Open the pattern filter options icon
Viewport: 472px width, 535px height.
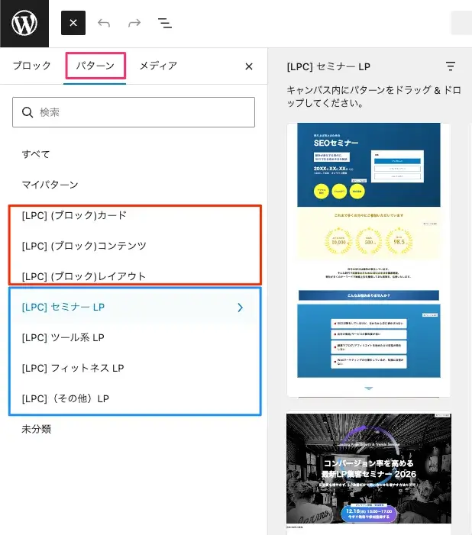tap(451, 66)
